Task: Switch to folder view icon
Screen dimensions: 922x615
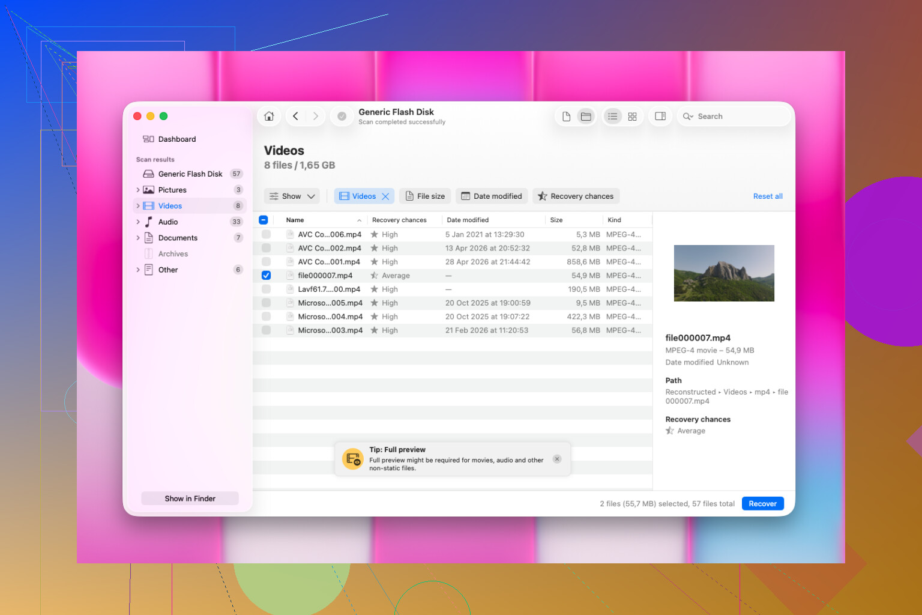Action: click(586, 117)
